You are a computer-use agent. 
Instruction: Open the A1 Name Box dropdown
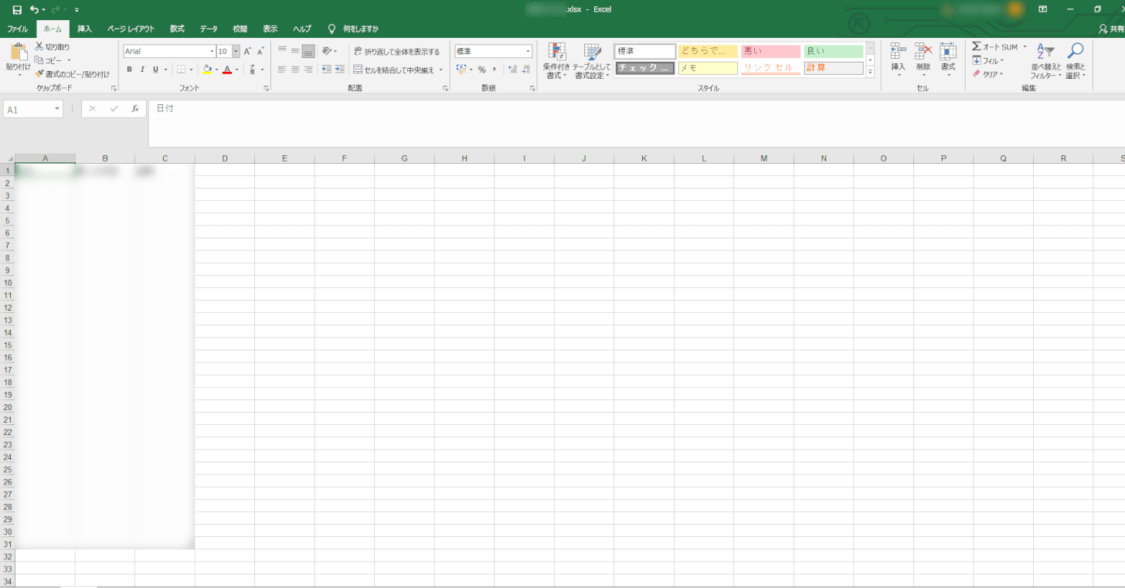(57, 110)
